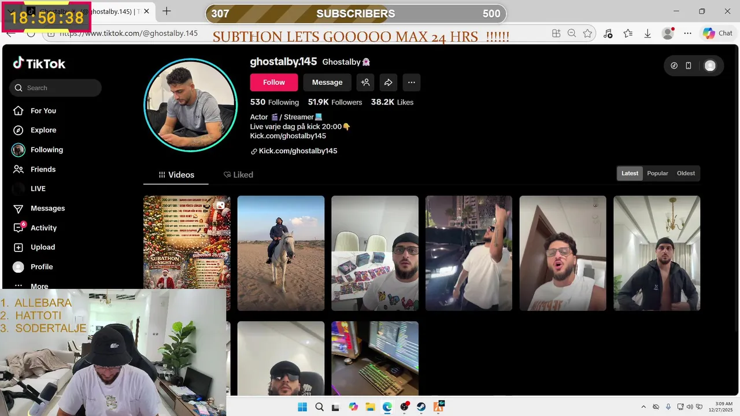Open Steam from the taskbar
This screenshot has width=740, height=416.
click(421, 407)
